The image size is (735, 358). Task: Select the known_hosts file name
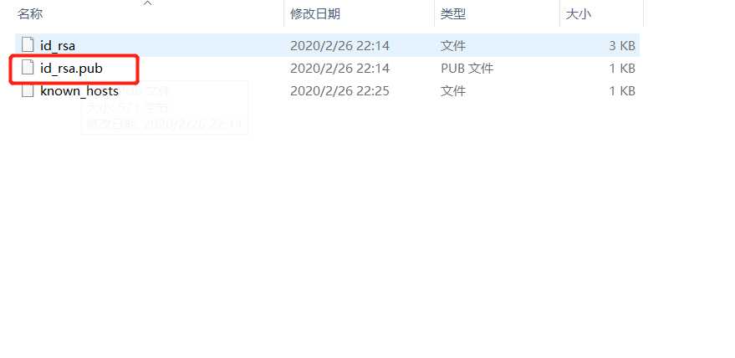click(79, 90)
